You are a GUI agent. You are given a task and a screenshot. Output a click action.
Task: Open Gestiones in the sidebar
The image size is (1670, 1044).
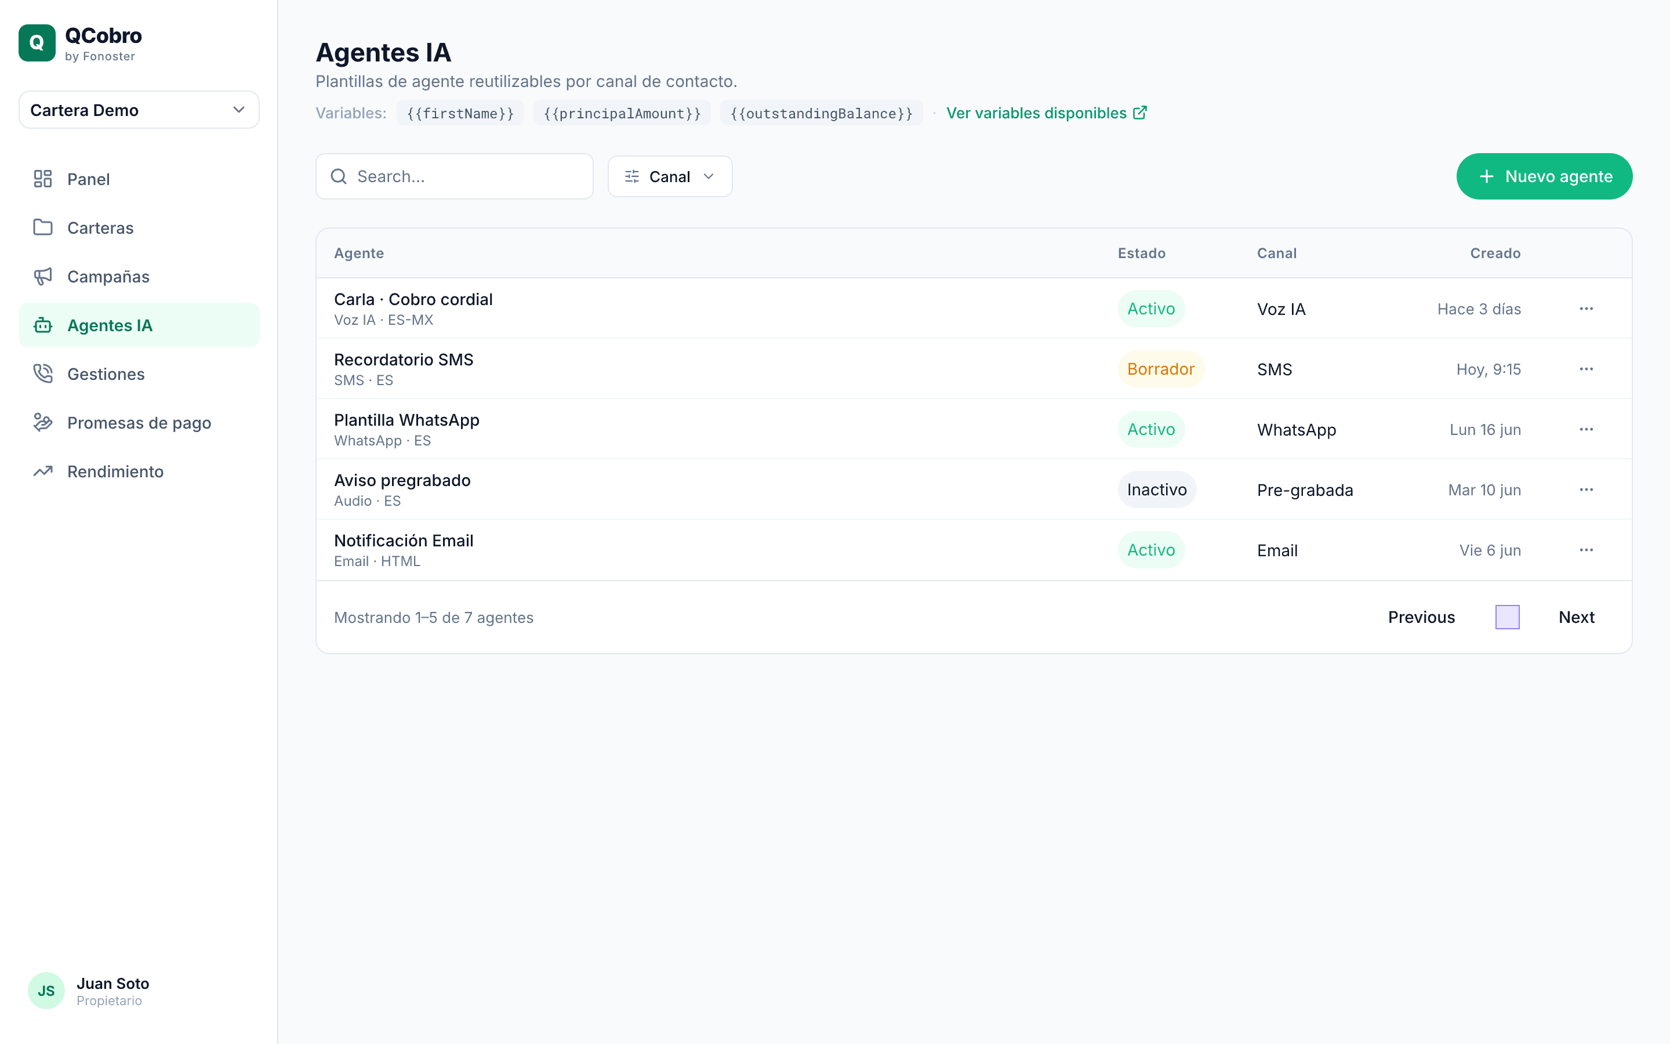coord(139,374)
